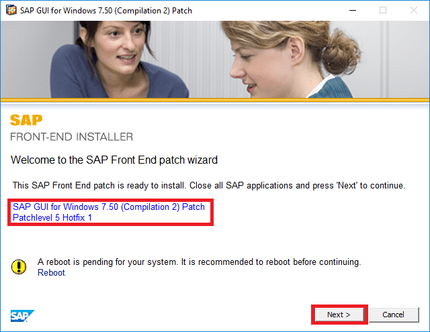Click the 'ready to install' instruction text
This screenshot has width=430, height=332.
[x=209, y=186]
